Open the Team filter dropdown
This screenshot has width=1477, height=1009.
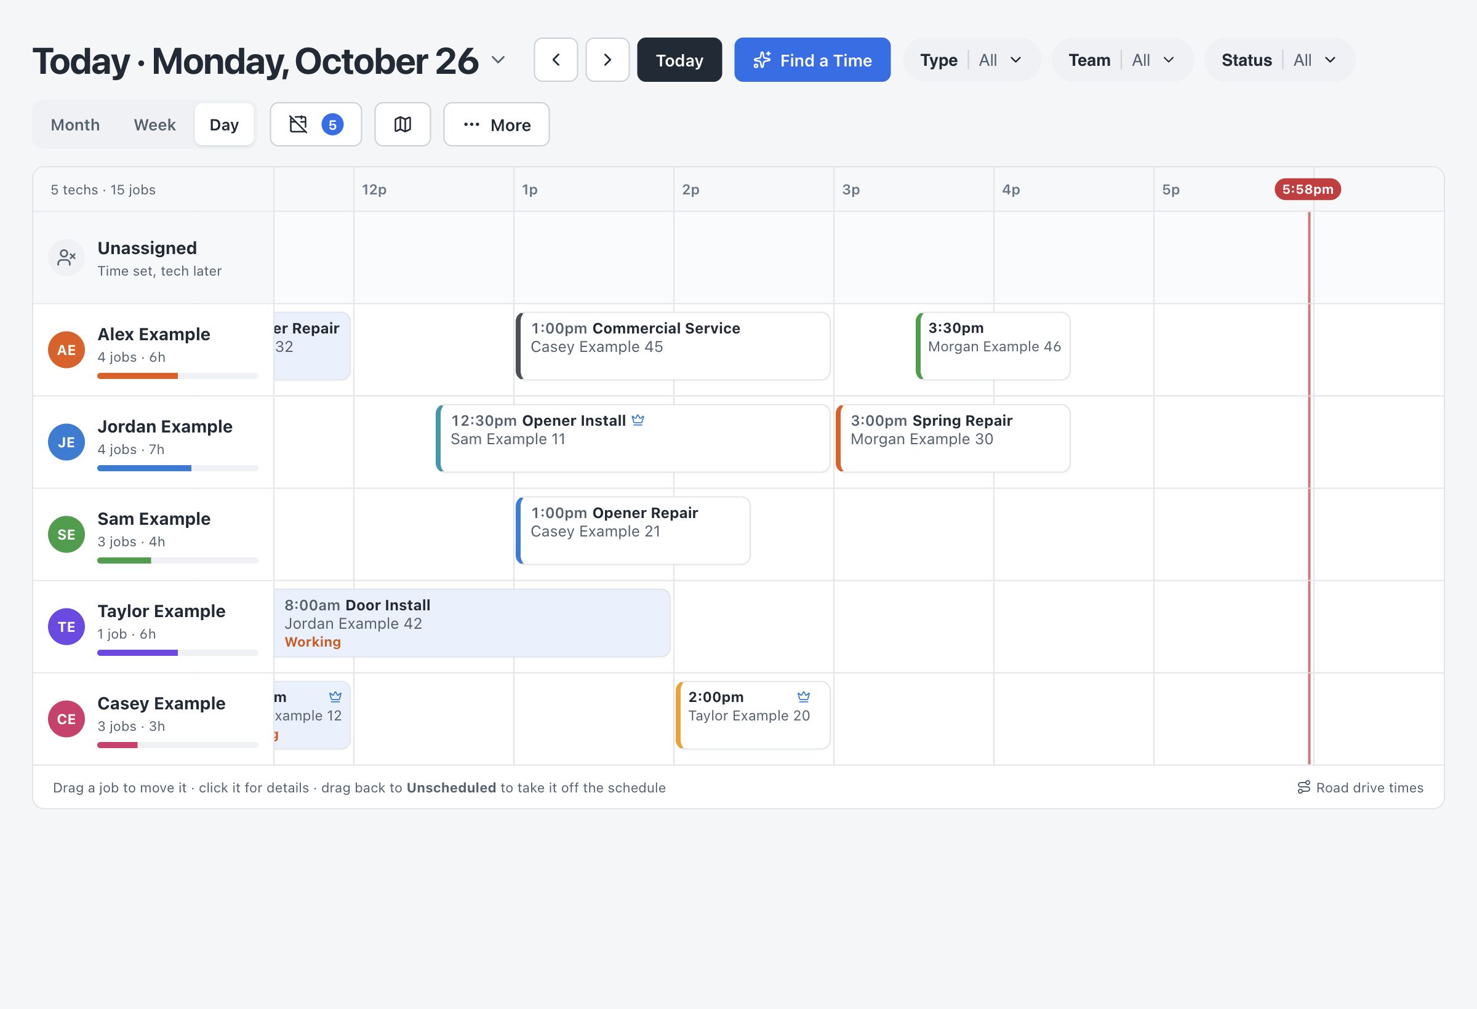point(1123,60)
